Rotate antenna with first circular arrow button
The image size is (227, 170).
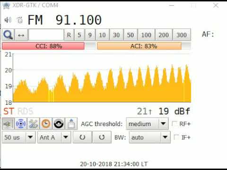[x=82, y=137]
